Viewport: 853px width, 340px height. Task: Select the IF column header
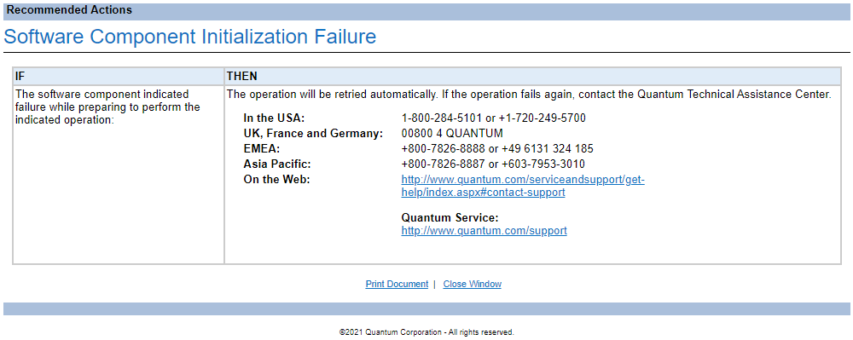(118, 76)
